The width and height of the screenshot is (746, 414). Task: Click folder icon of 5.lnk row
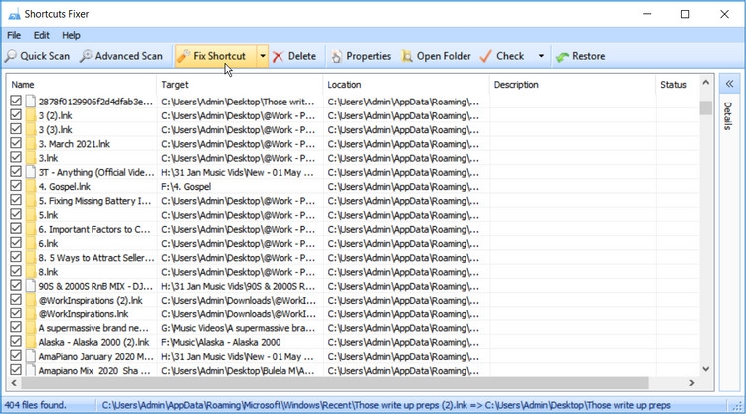coord(31,215)
